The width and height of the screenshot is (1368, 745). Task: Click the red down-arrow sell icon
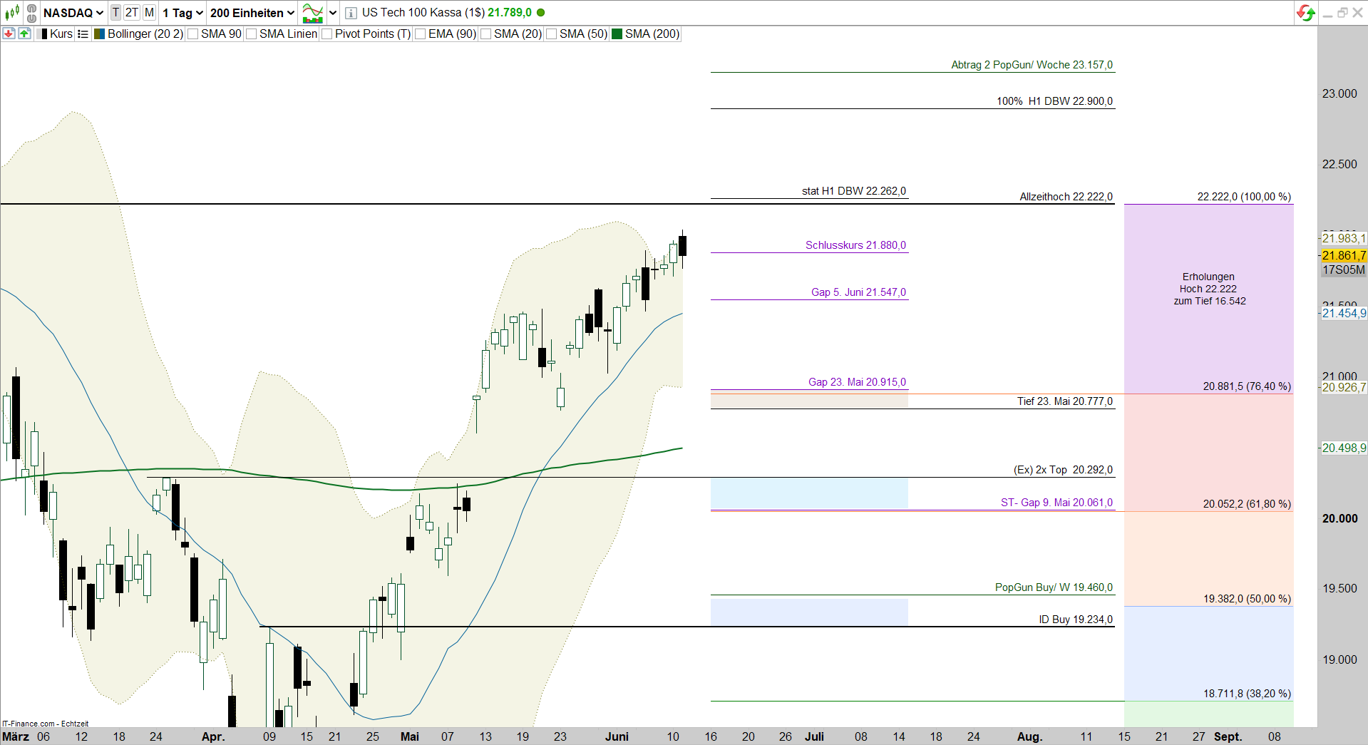pyautogui.click(x=9, y=34)
